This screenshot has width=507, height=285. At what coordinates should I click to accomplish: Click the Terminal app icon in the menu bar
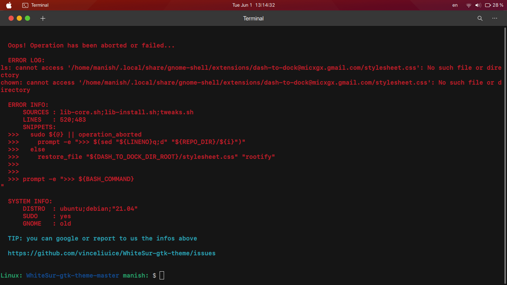[x=25, y=5]
